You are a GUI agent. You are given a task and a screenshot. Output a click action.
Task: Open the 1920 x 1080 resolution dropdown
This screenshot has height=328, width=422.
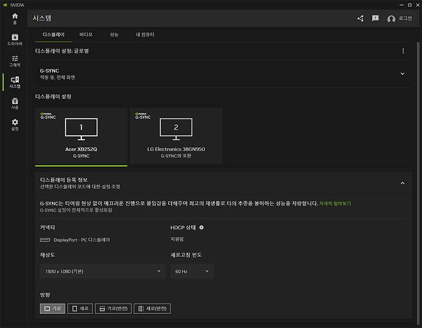pyautogui.click(x=103, y=271)
